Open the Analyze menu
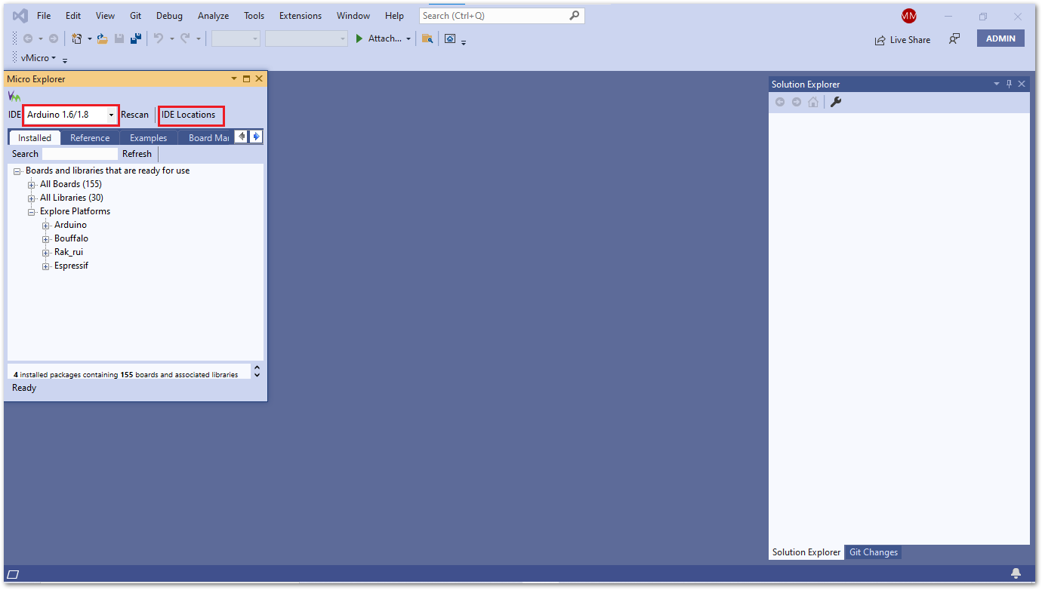This screenshot has width=1042, height=590. (214, 16)
